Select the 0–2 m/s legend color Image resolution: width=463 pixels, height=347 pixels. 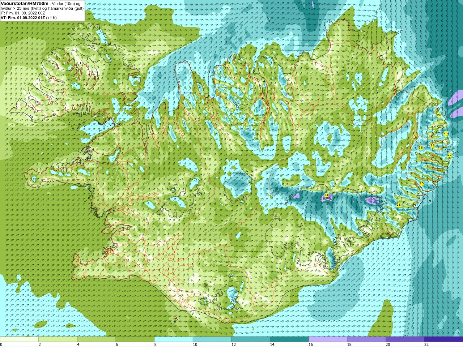tap(19, 339)
